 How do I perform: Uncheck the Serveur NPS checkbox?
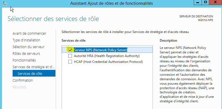(70, 50)
